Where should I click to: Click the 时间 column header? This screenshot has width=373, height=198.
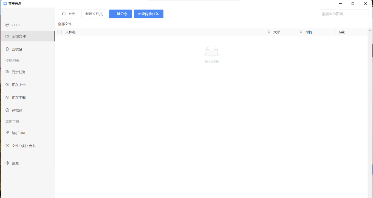(x=309, y=32)
